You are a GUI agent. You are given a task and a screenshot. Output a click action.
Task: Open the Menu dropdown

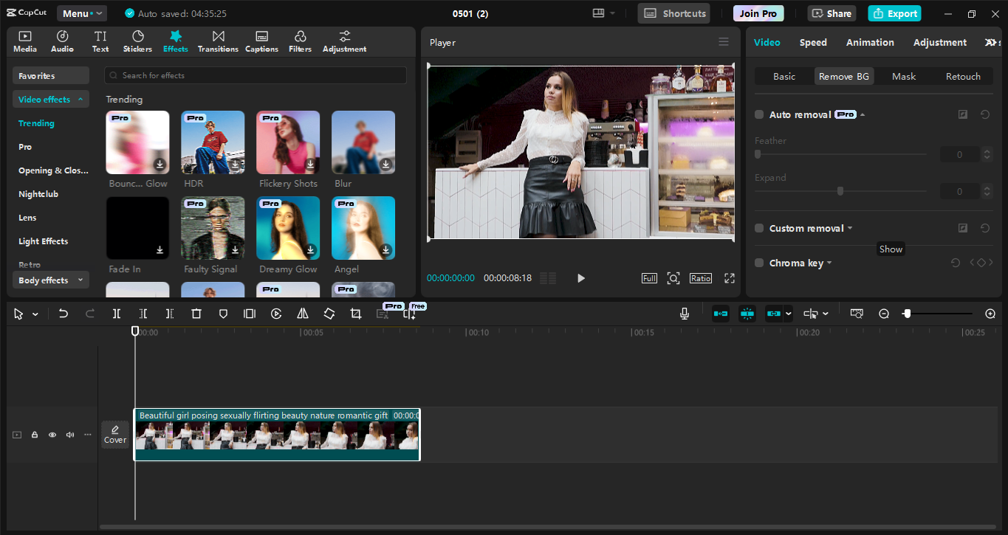(x=81, y=13)
